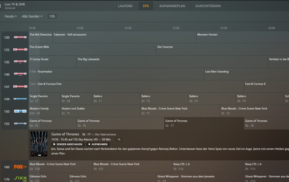Open the Game of Thrones poster thumbnail
Screen dimensions: 289x182
click(39, 144)
